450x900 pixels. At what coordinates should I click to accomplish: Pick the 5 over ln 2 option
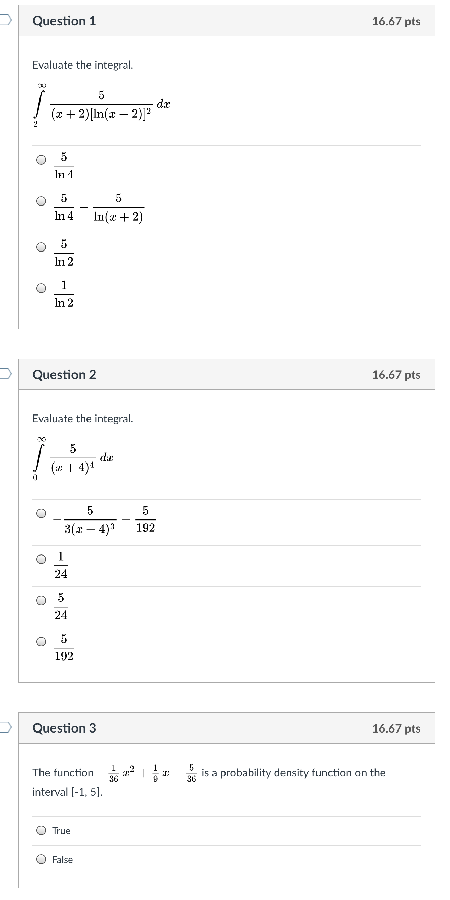[41, 247]
